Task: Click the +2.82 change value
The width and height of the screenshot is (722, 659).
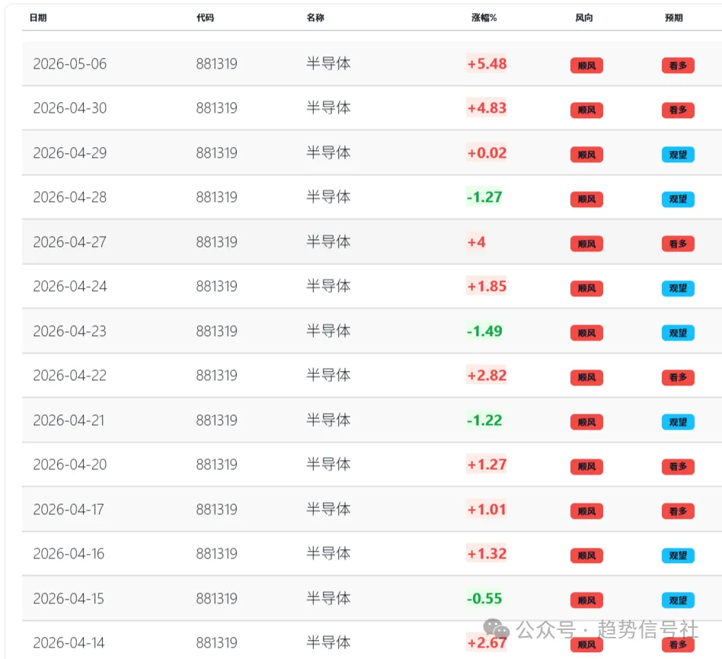Action: tap(487, 376)
